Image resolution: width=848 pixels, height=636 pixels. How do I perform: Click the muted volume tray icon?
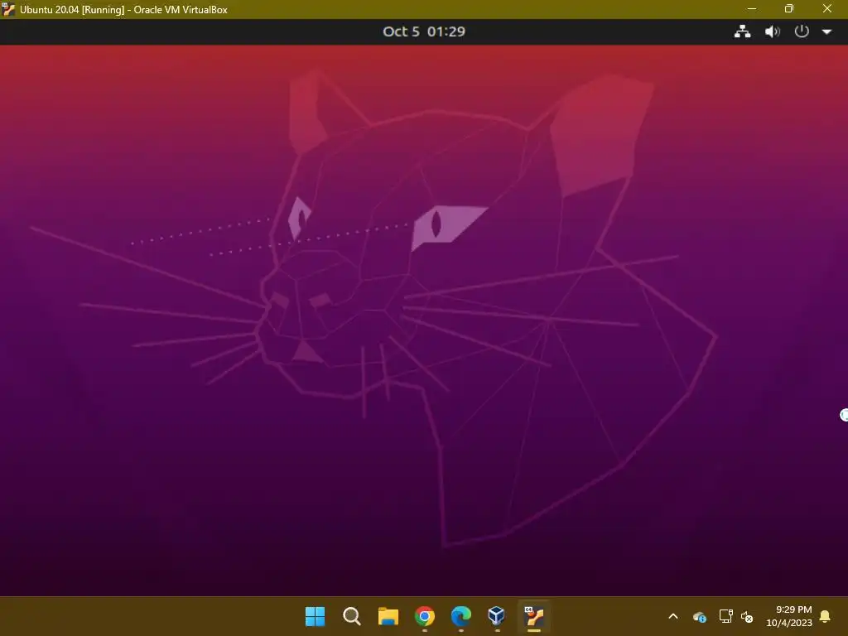point(747,616)
